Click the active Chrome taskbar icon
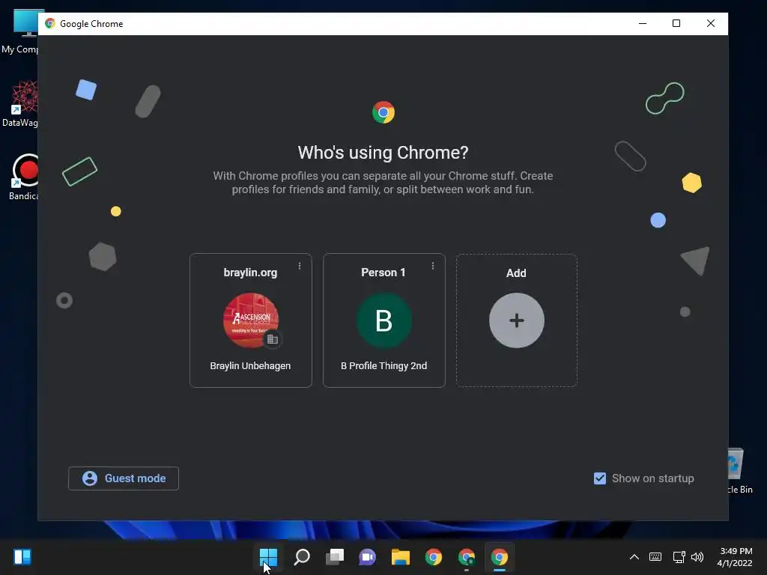Viewport: 767px width, 575px height. coord(500,557)
